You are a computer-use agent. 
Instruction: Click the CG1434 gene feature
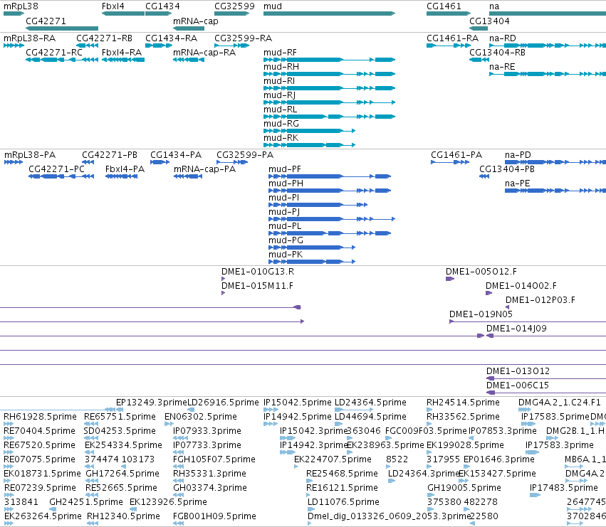[159, 14]
